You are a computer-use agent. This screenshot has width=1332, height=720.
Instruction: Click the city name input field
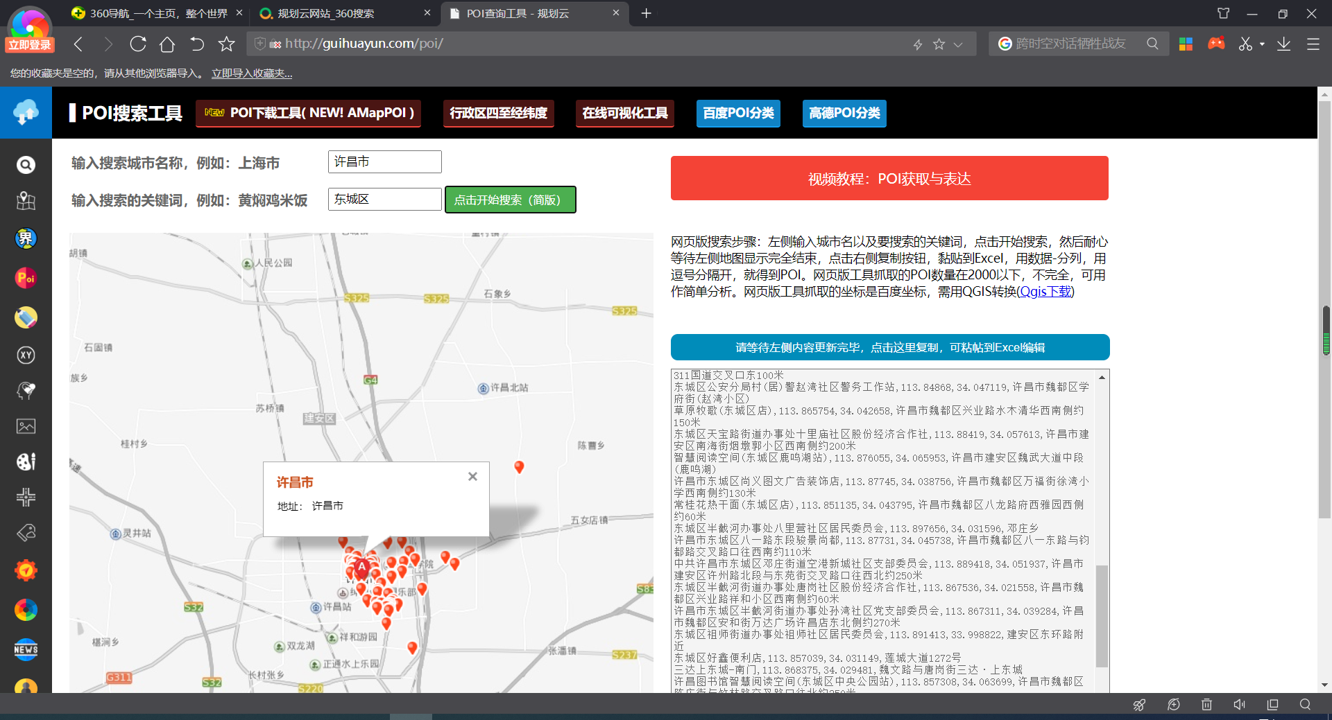(x=384, y=162)
